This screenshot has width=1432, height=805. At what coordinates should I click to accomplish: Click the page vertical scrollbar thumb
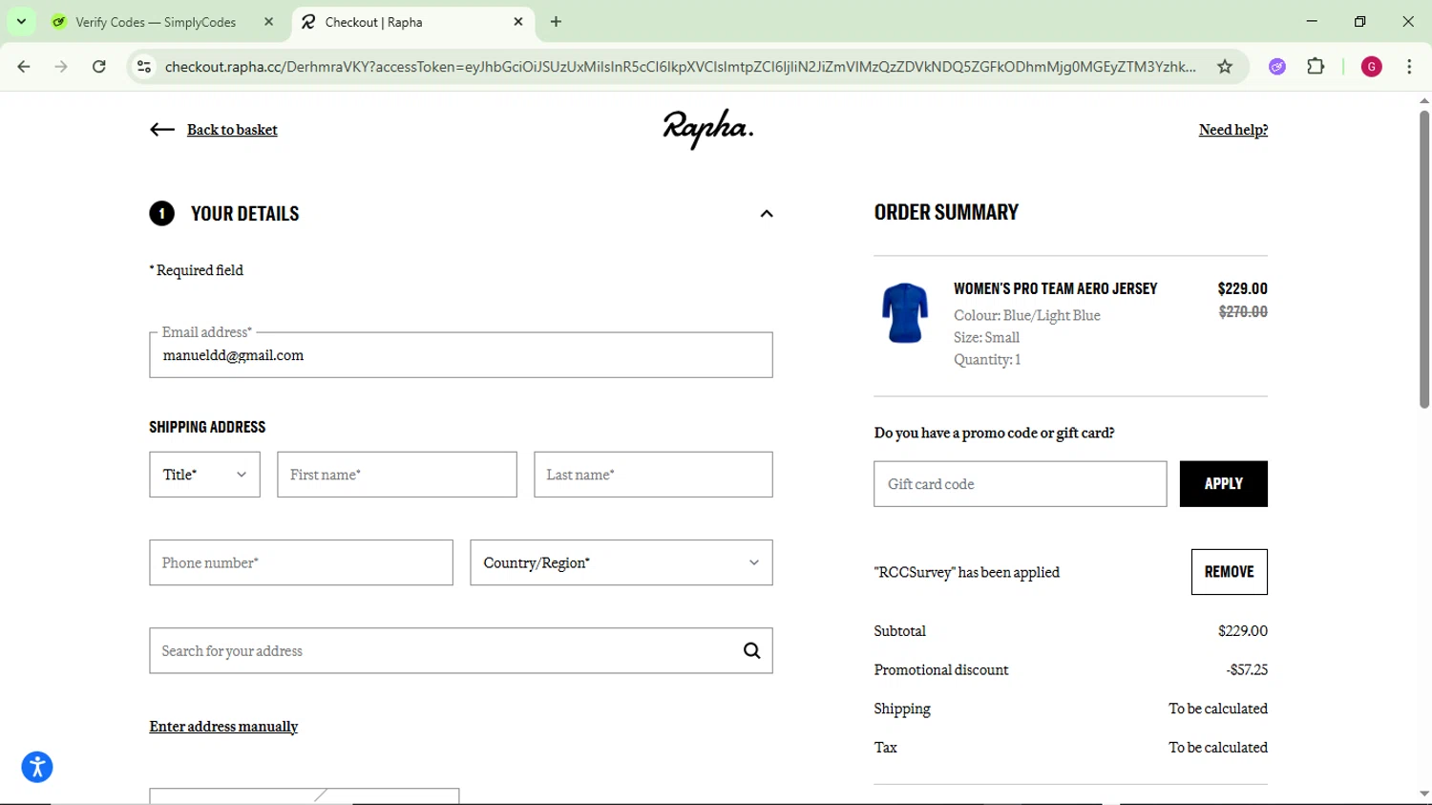(1424, 259)
